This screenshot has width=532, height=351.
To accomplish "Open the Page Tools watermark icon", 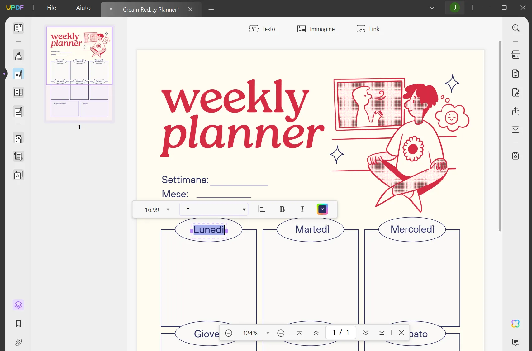I will tap(18, 175).
